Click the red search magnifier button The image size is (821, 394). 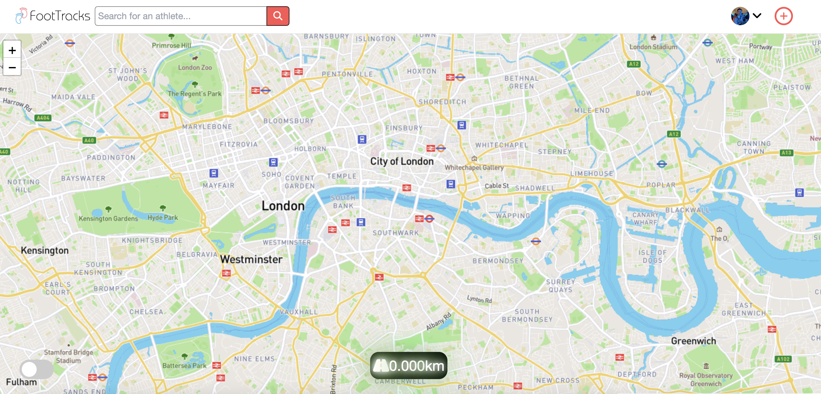[278, 16]
